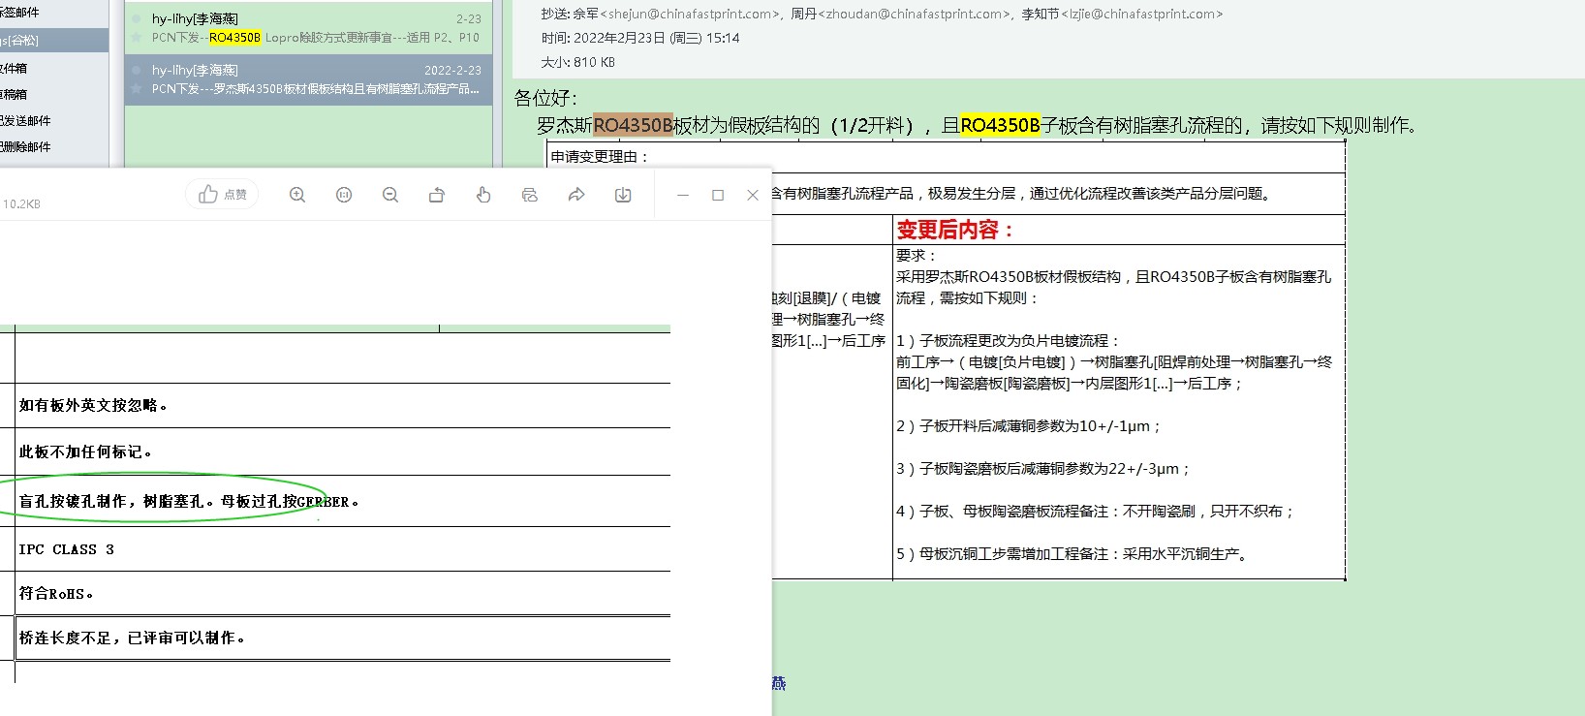This screenshot has height=716, width=1585.
Task: Click 盲孔按镀孔制作 row in image
Action: pos(342,501)
